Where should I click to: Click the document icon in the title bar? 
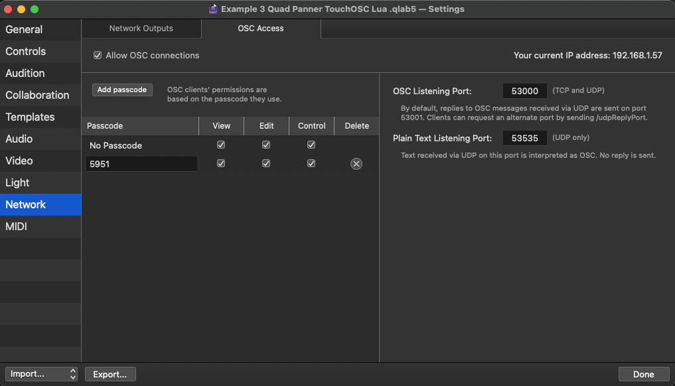coord(213,9)
